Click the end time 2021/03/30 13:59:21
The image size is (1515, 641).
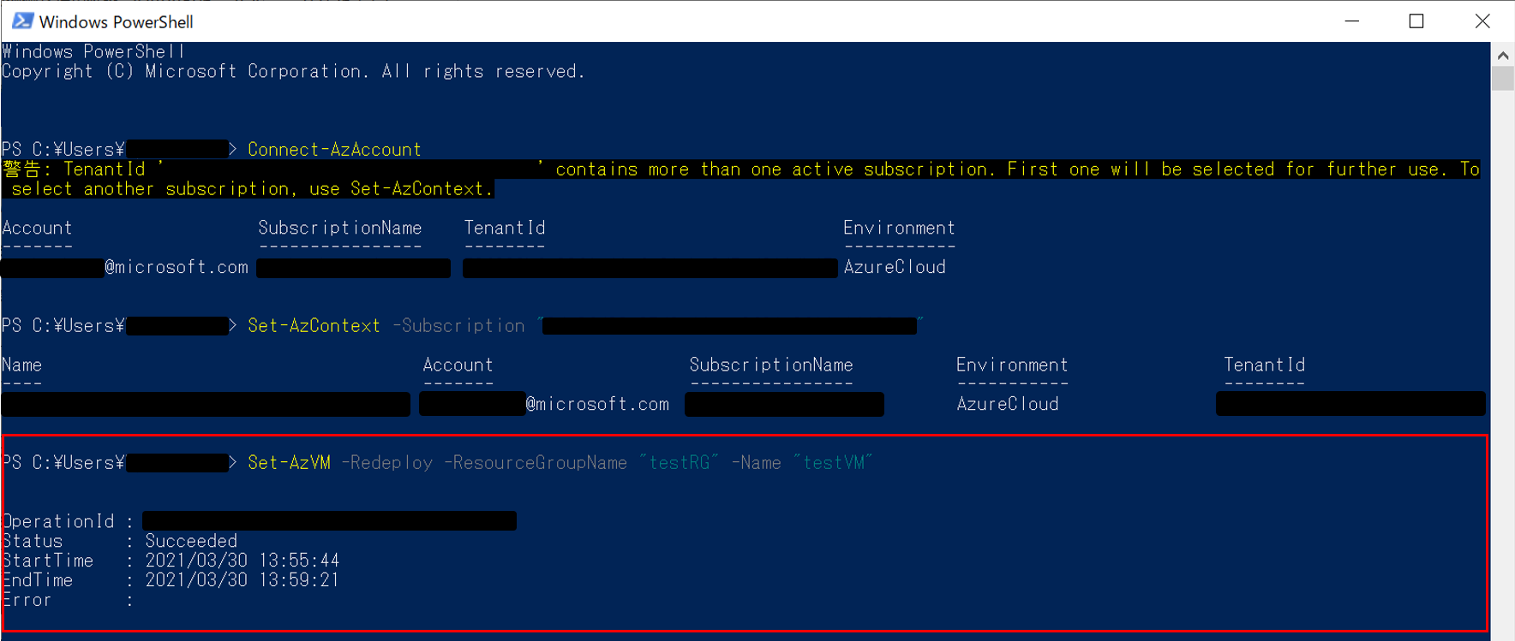point(243,580)
